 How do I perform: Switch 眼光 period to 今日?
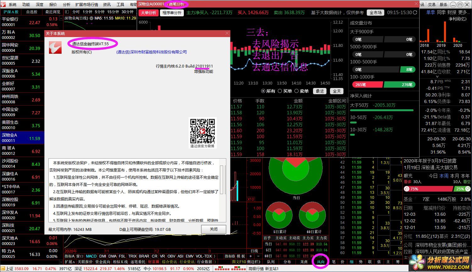[433, 176]
